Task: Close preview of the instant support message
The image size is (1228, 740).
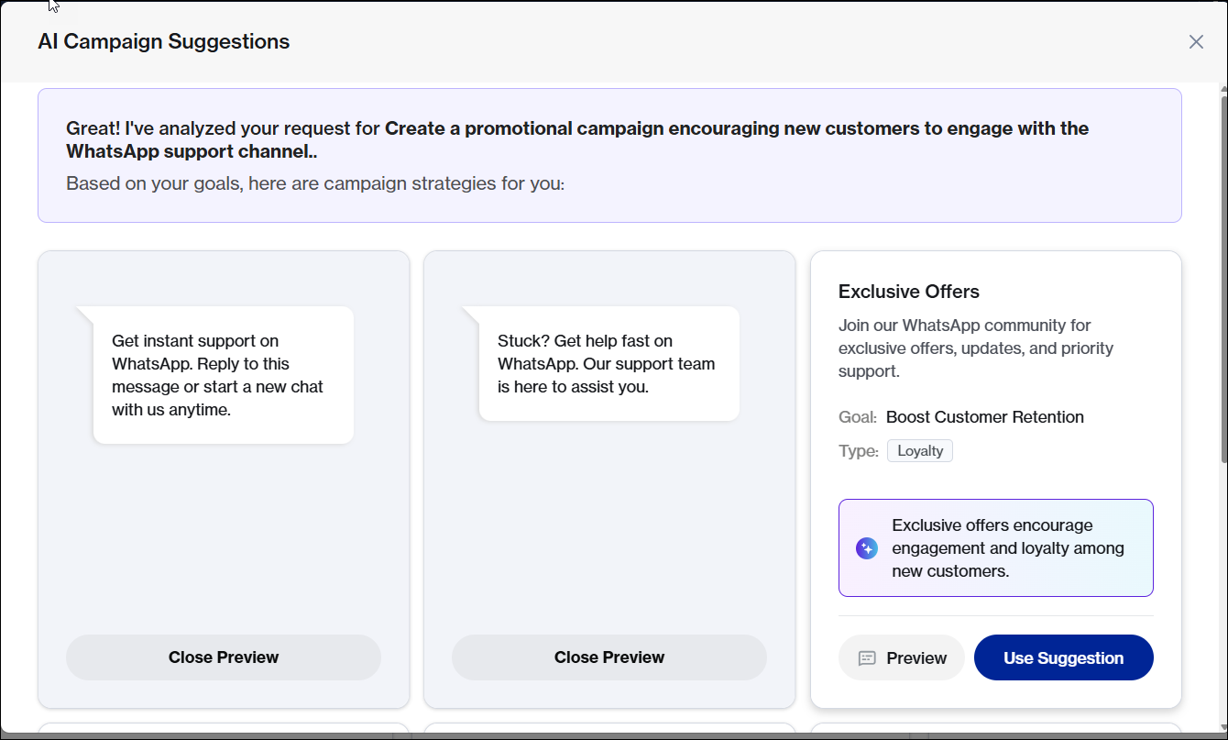Action: [224, 657]
